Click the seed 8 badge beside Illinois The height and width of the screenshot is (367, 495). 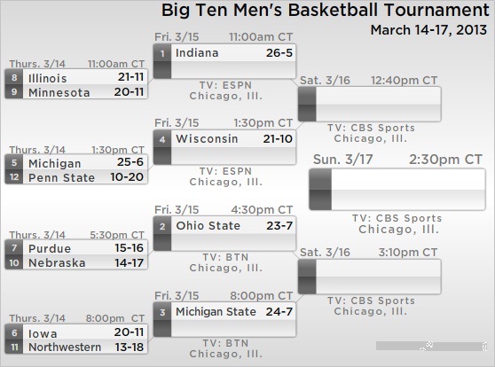[x=14, y=77]
